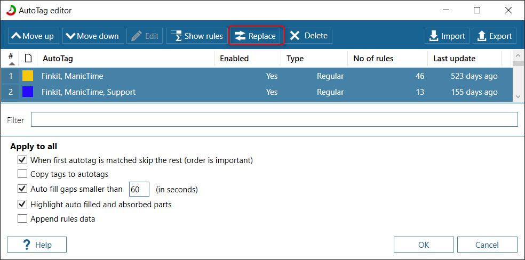Click the rules count 13 cell
This screenshot has width=525, height=260.
coord(419,92)
